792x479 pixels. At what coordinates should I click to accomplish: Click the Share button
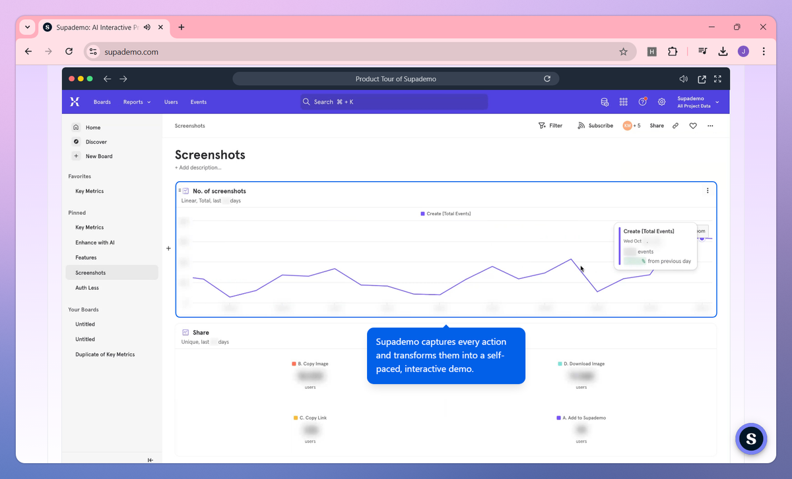pyautogui.click(x=657, y=126)
